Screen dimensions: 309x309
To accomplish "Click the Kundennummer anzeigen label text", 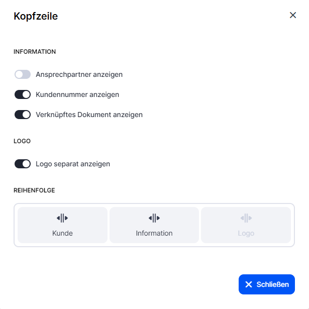I will click(x=77, y=94).
